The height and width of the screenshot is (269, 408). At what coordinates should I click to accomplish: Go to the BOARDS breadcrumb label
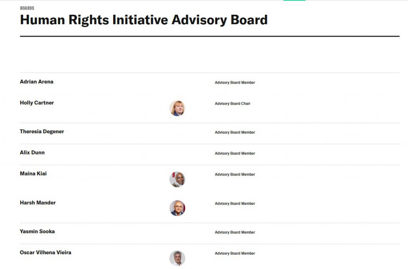(27, 8)
